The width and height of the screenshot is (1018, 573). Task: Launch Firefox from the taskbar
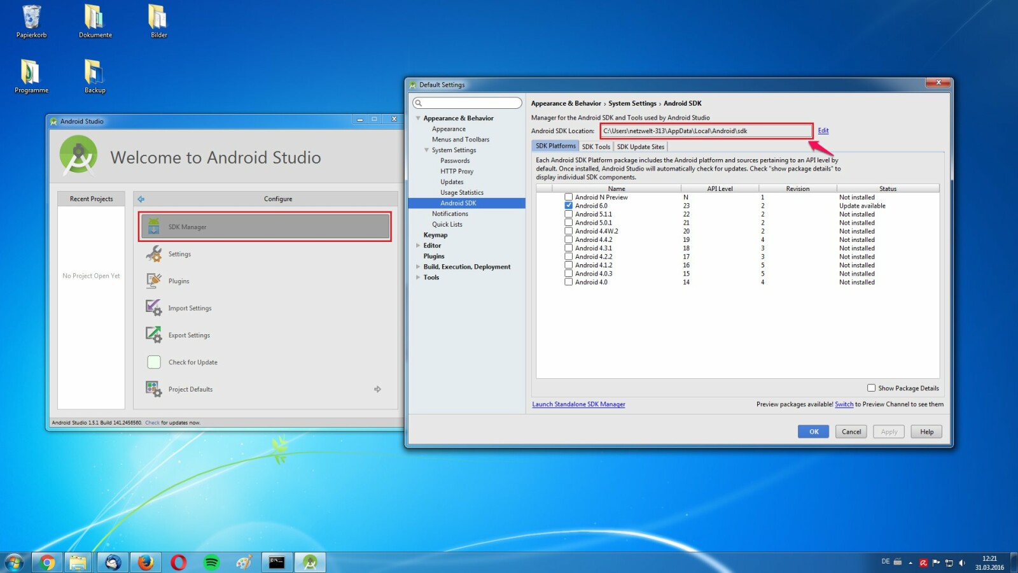pyautogui.click(x=146, y=562)
